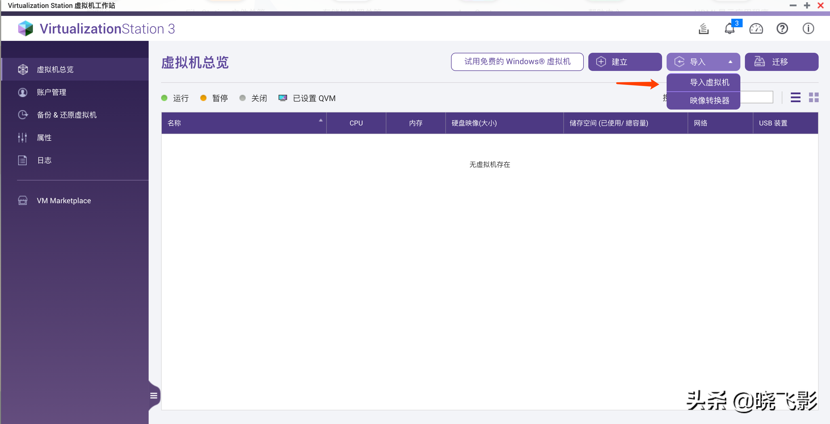
Task: Collapse the sidebar using the bottom handle
Action: pyautogui.click(x=154, y=395)
